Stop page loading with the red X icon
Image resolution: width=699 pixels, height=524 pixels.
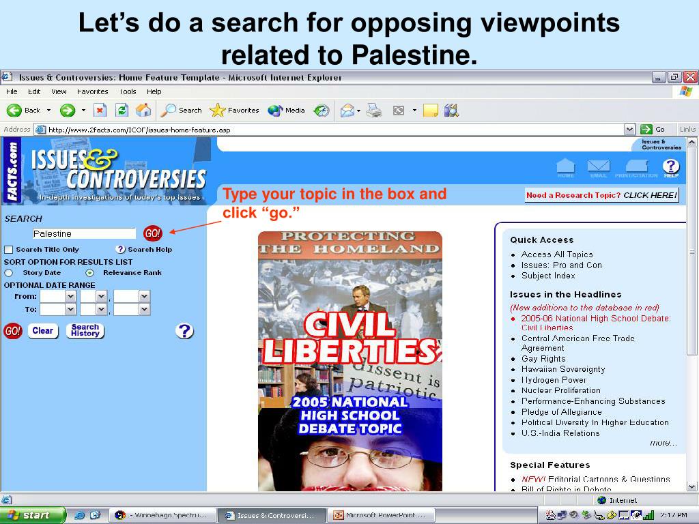pos(100,110)
